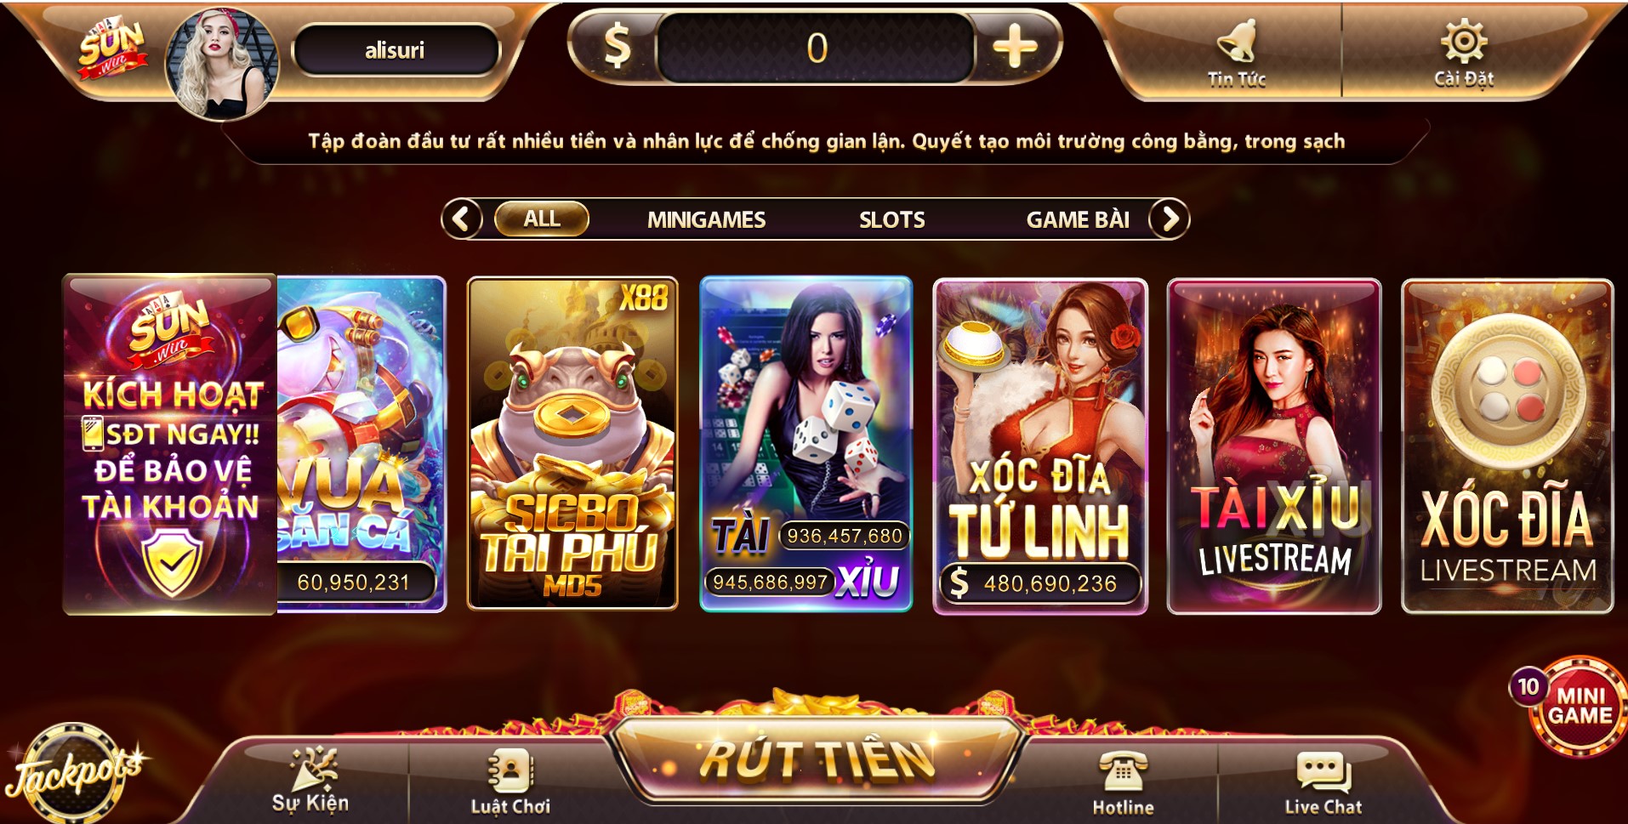The height and width of the screenshot is (824, 1628).
Task: Open Live Chat speech bubble icon
Action: click(x=1323, y=772)
